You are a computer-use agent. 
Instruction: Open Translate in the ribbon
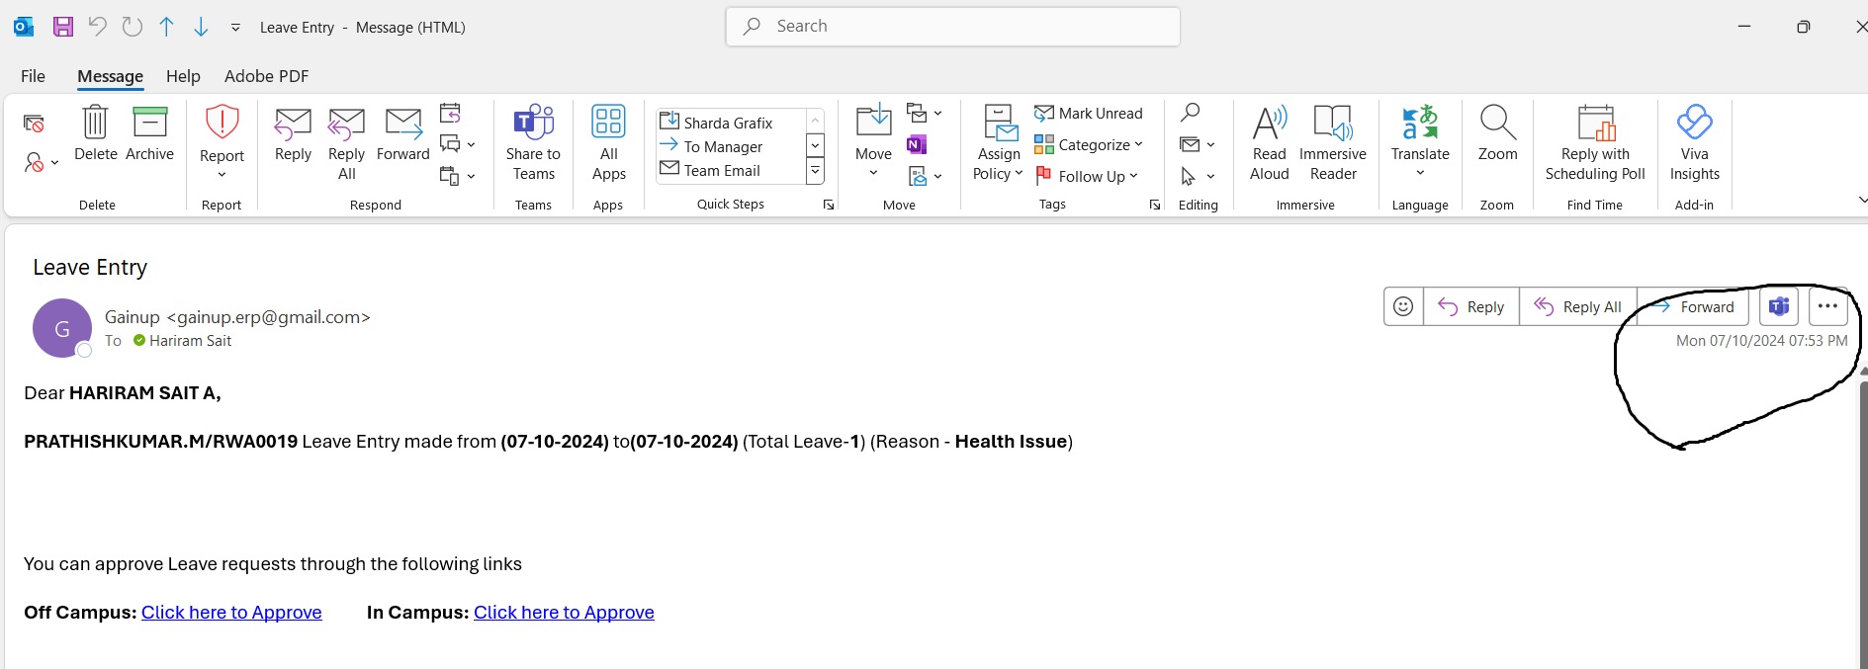point(1419,123)
